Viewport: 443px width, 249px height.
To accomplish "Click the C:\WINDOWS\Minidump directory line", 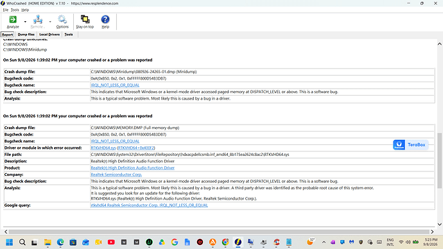I will click(x=25, y=49).
